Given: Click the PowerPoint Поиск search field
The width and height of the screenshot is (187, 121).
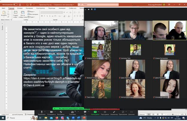Looking at the screenshot, I should tap(98, 5).
